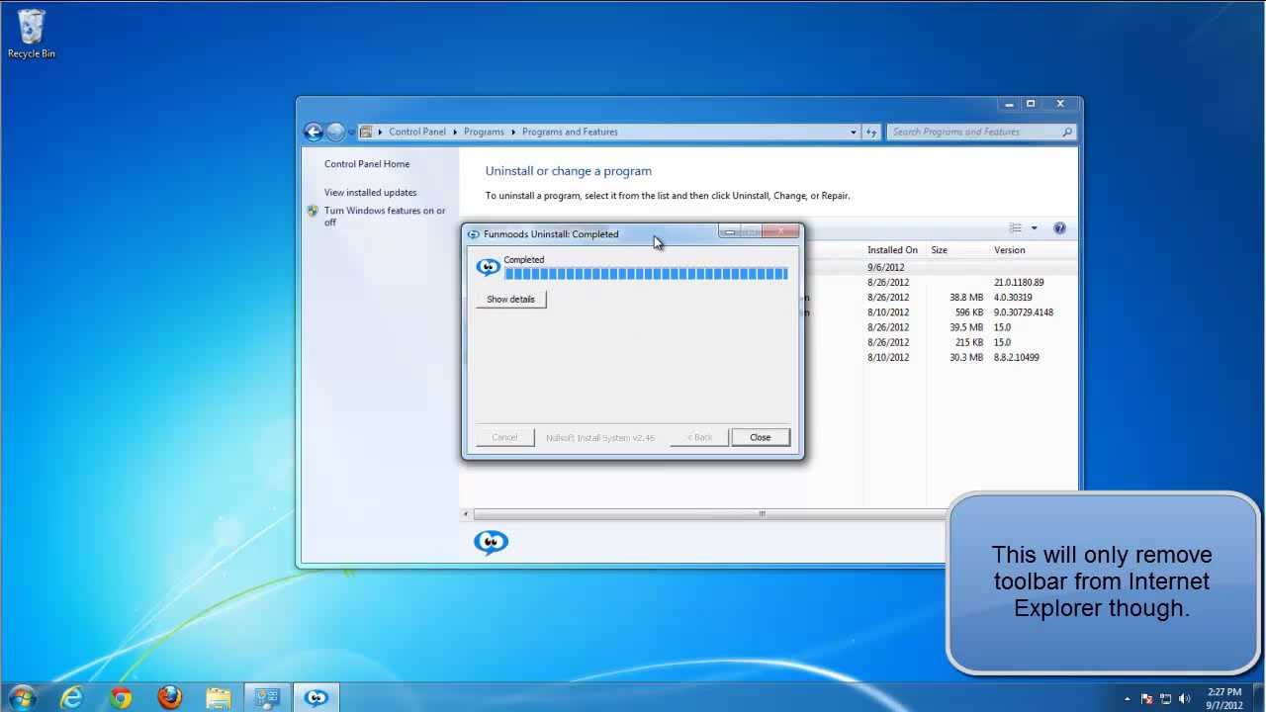Click the Show details button
1266x712 pixels.
point(510,299)
